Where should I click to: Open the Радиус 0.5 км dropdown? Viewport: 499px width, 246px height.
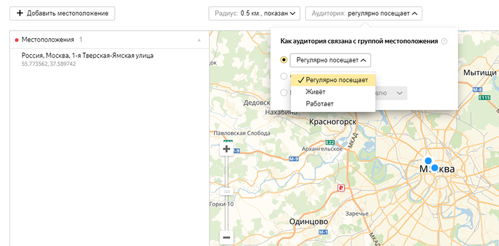[x=254, y=13]
